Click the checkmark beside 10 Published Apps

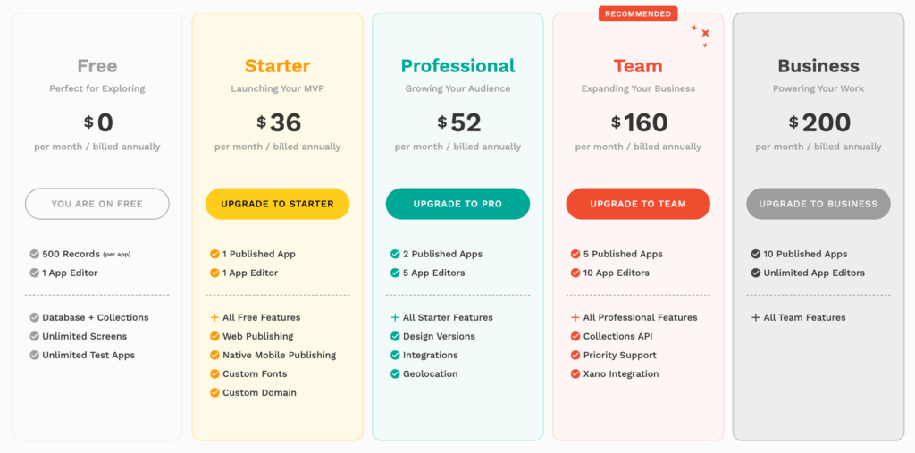(x=756, y=254)
